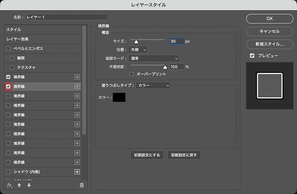Select the テクスチャ row label
This screenshot has height=194, width=297.
(x=26, y=67)
